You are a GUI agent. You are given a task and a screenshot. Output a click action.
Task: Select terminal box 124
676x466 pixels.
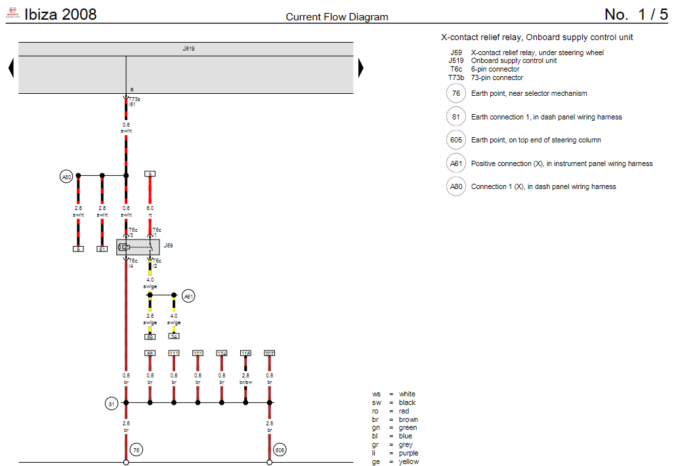pos(222,353)
